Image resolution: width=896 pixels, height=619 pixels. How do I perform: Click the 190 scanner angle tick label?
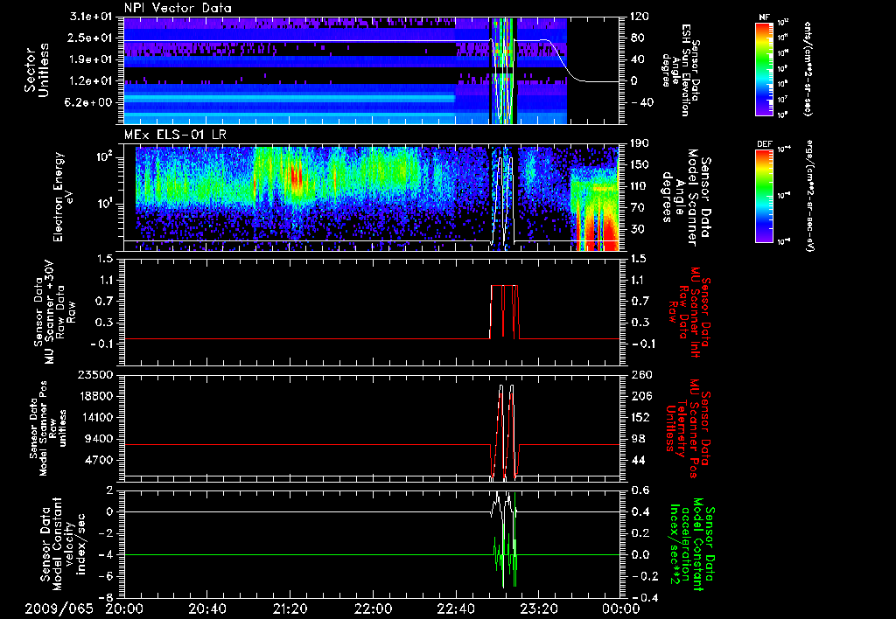click(638, 143)
